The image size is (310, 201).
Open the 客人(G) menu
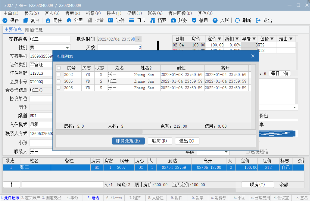click(x=52, y=13)
